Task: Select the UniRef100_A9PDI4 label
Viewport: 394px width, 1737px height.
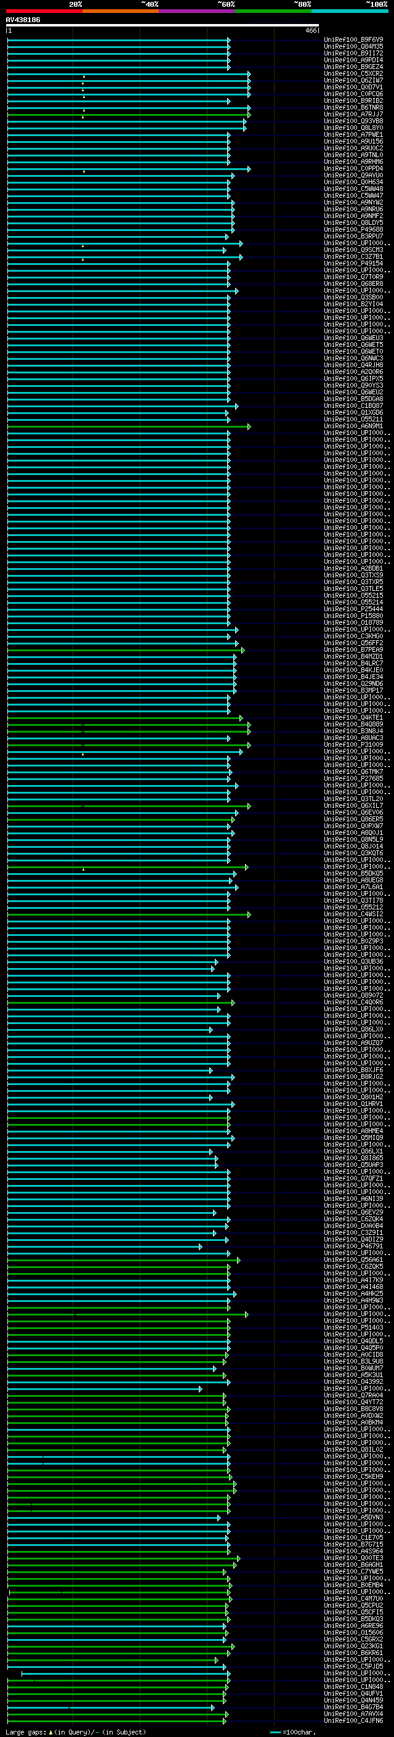Action: click(353, 60)
